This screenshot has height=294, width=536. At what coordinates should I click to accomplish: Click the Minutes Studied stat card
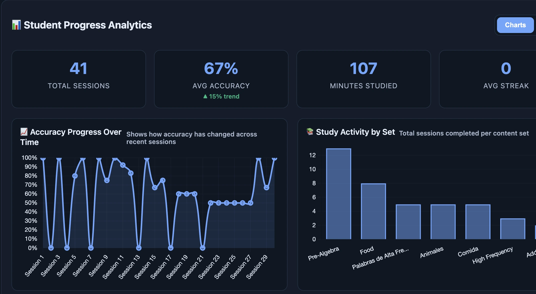click(x=363, y=79)
